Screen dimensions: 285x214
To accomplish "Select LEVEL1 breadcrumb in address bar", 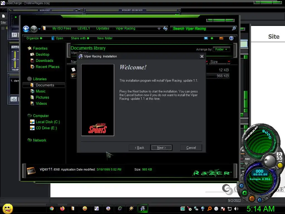I will [83, 28].
